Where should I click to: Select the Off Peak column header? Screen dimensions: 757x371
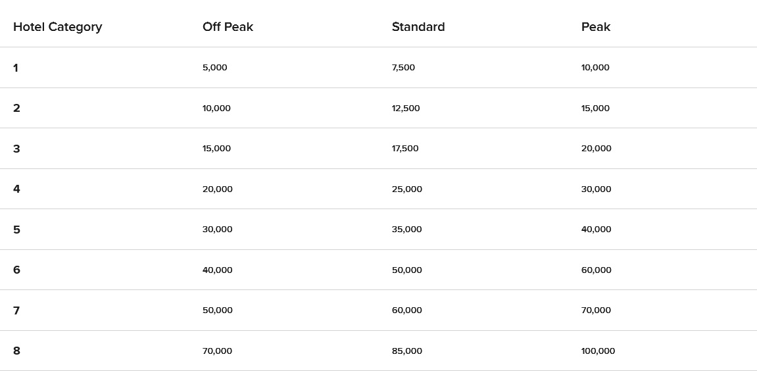point(228,26)
